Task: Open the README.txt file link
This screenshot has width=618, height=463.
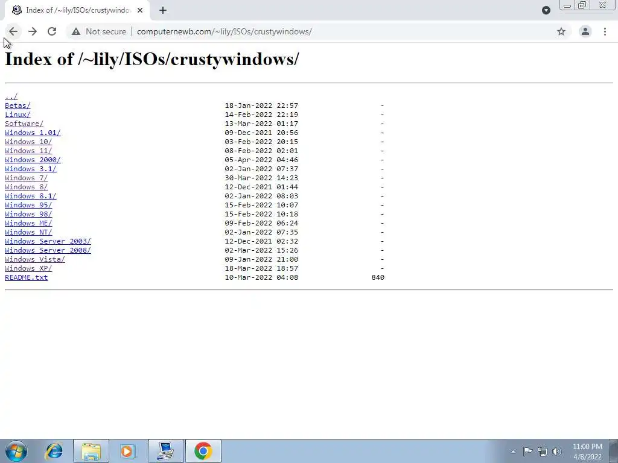Action: [26, 277]
